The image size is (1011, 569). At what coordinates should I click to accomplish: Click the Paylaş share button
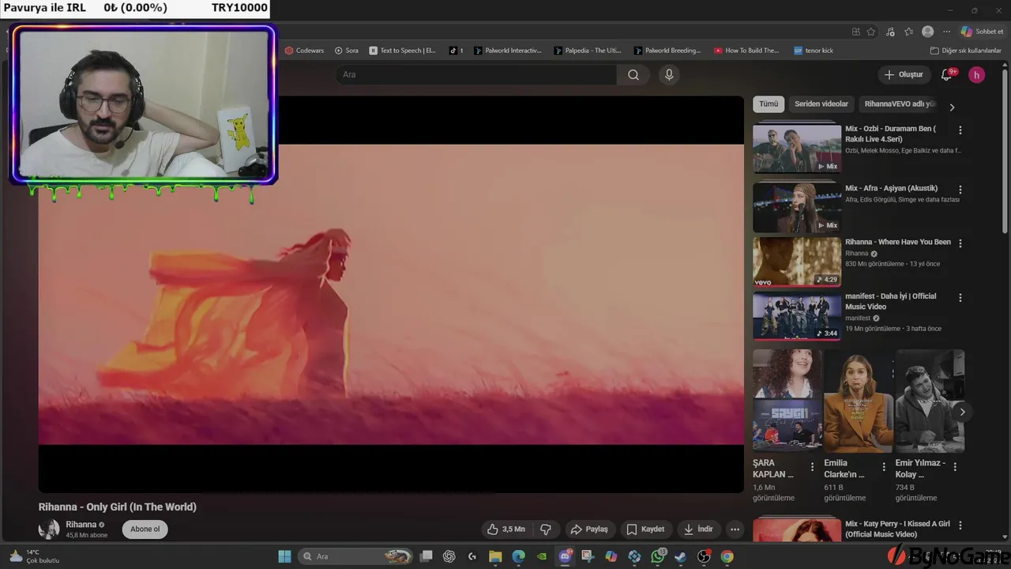click(x=588, y=529)
